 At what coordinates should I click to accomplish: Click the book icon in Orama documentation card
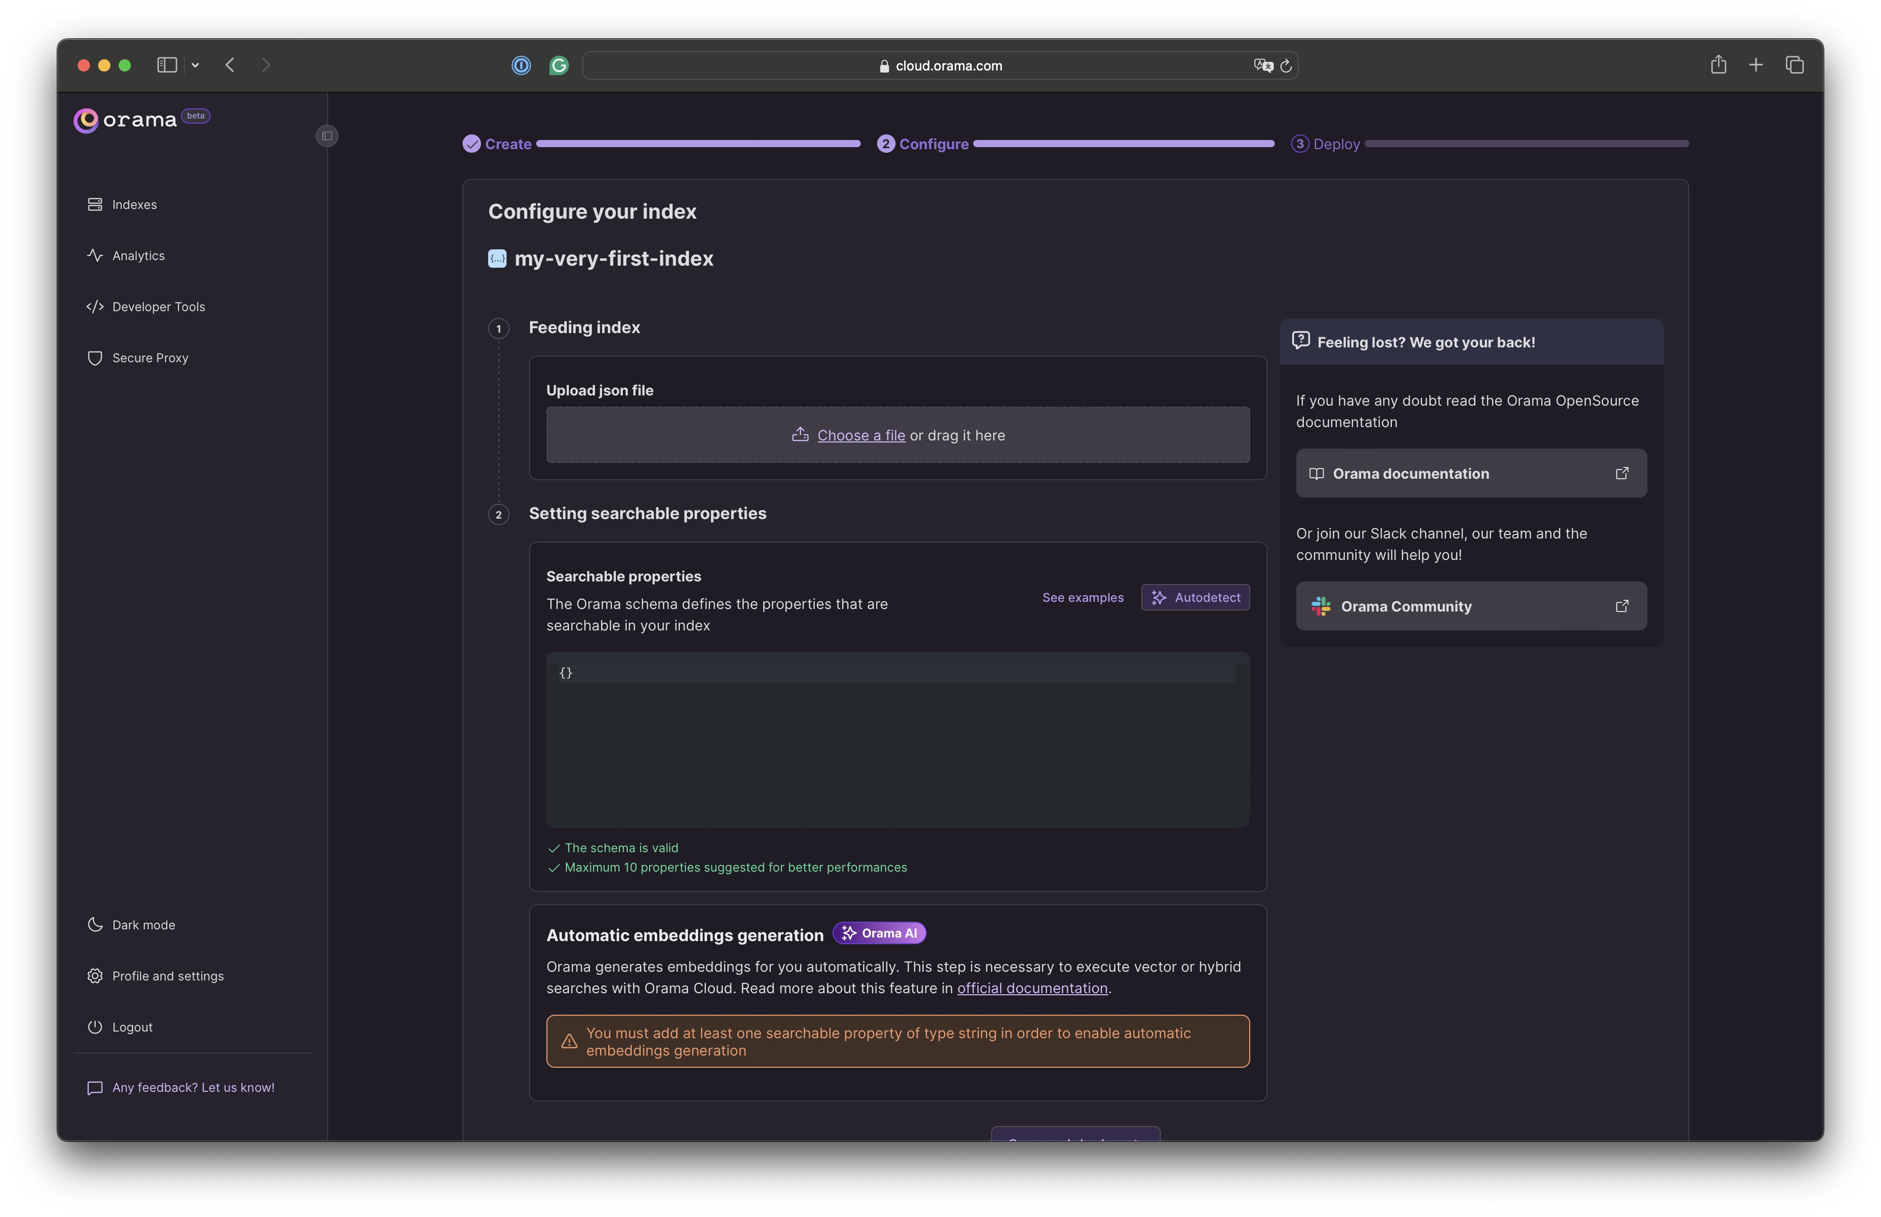[1316, 473]
